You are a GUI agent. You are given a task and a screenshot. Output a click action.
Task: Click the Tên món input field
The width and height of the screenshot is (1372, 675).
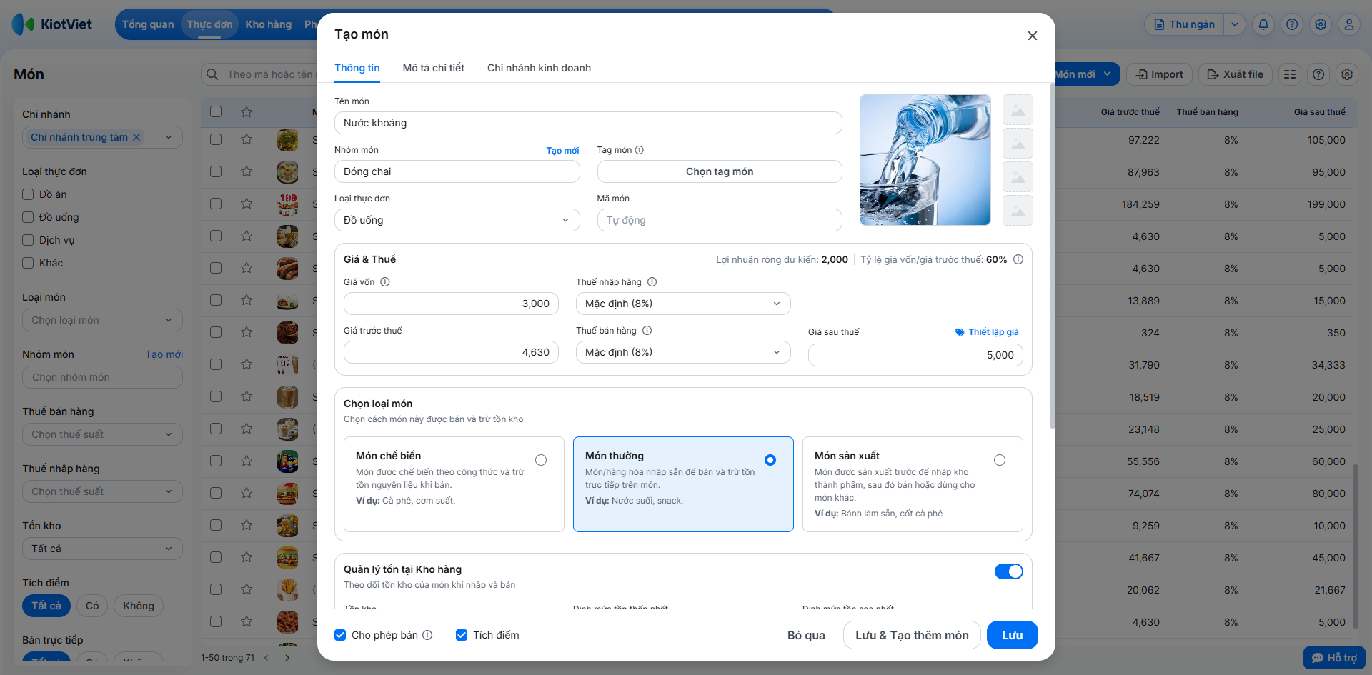(588, 123)
